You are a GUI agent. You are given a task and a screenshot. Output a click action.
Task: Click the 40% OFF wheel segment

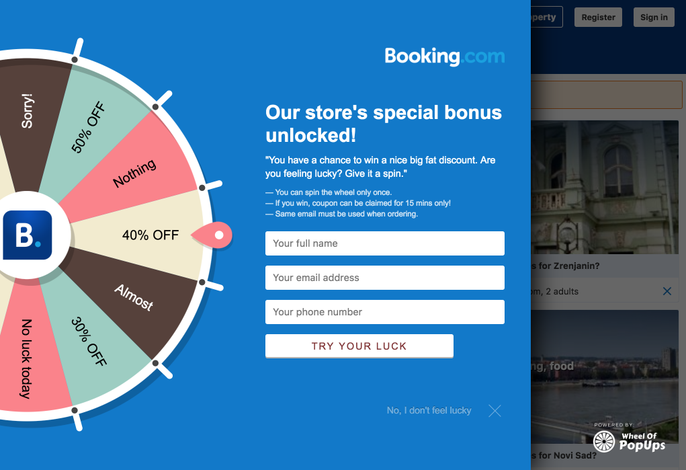tap(150, 235)
